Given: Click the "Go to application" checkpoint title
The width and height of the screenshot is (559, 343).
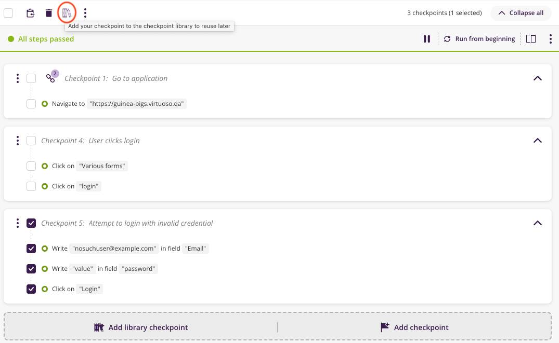Looking at the screenshot, I should point(140,78).
